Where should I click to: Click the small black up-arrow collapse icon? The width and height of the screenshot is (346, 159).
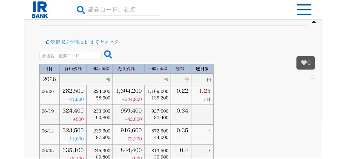coord(314,22)
